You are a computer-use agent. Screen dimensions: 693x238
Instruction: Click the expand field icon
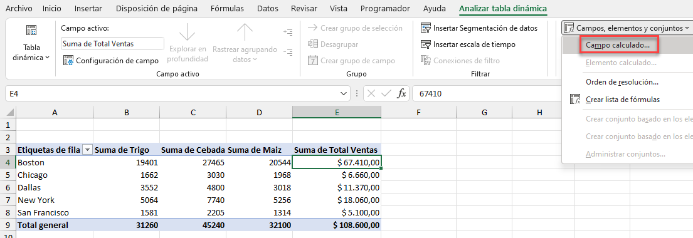tap(288, 32)
